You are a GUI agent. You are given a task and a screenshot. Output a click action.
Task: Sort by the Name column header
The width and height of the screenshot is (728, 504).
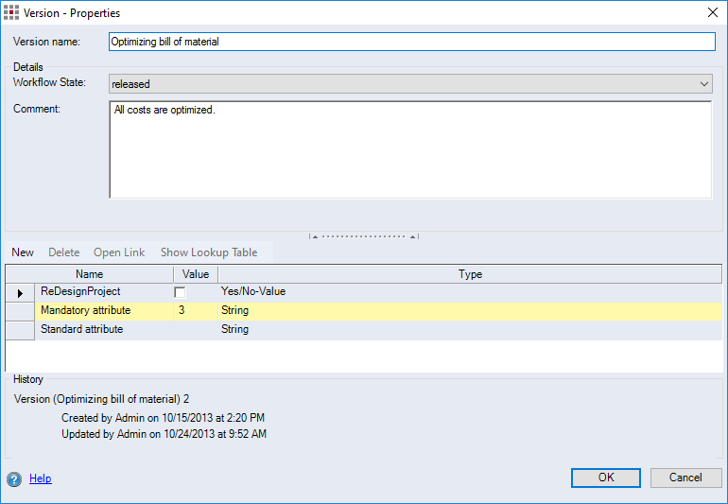(x=89, y=274)
